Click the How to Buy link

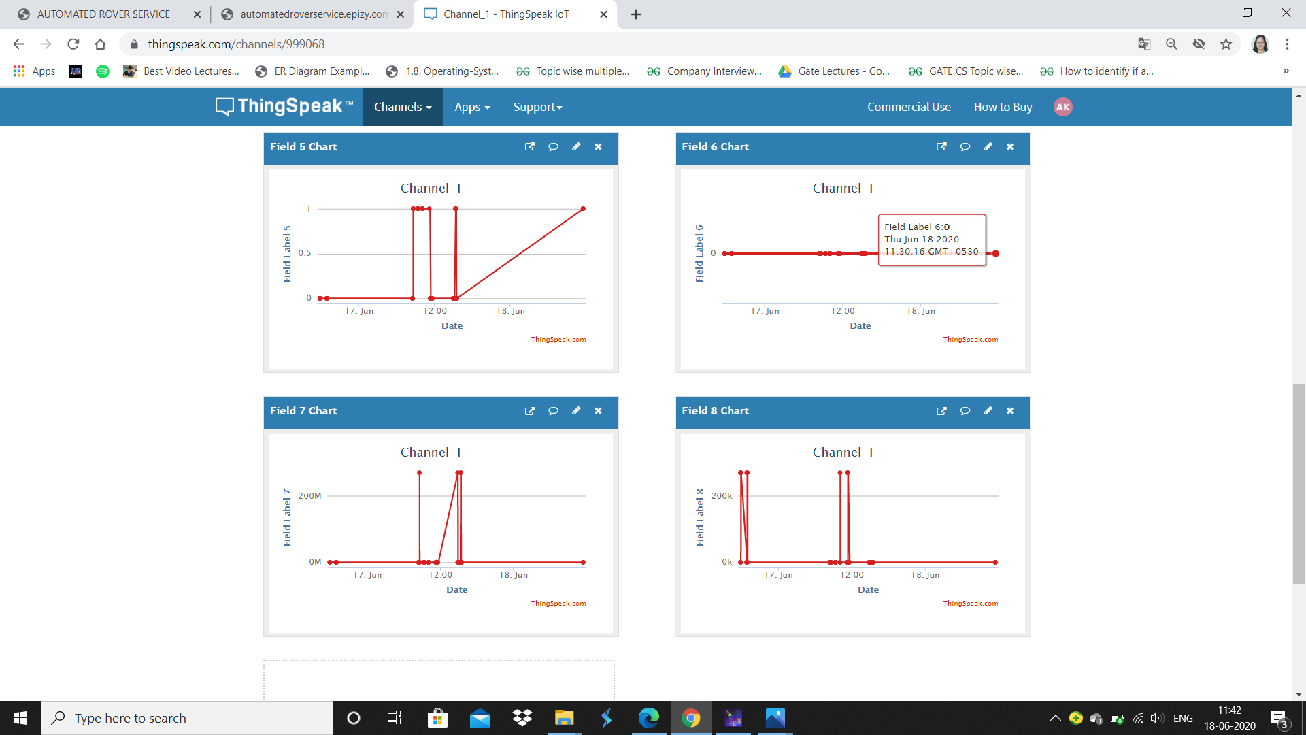pos(1003,107)
